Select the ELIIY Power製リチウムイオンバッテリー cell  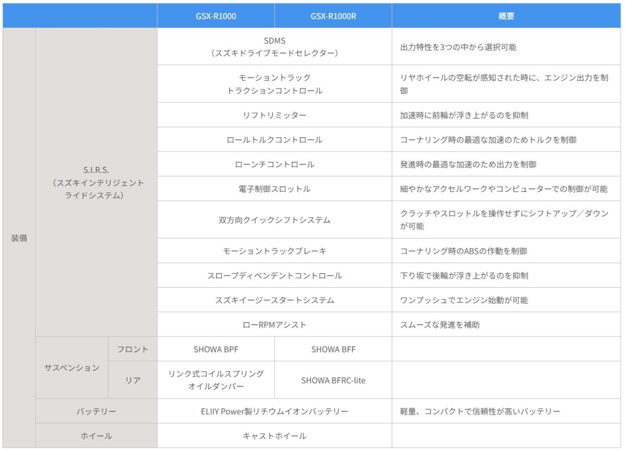click(274, 411)
